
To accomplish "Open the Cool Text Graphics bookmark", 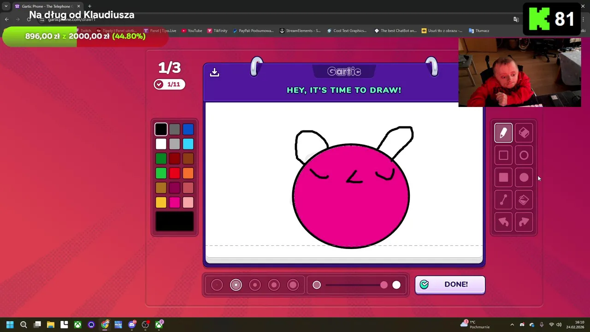I will click(347, 31).
